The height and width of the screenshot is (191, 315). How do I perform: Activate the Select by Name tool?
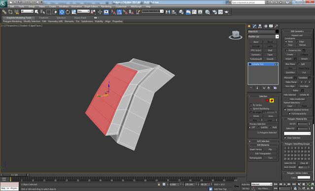[42, 12]
